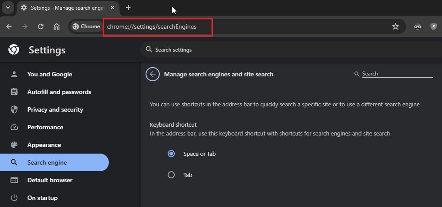The height and width of the screenshot is (207, 442).
Task: Click the person icon for You and Google
Action: click(14, 74)
